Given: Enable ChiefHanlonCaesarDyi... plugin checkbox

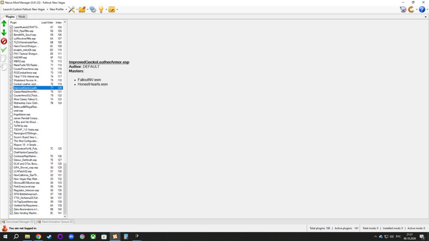Looking at the screenshot, I should 11,152.
